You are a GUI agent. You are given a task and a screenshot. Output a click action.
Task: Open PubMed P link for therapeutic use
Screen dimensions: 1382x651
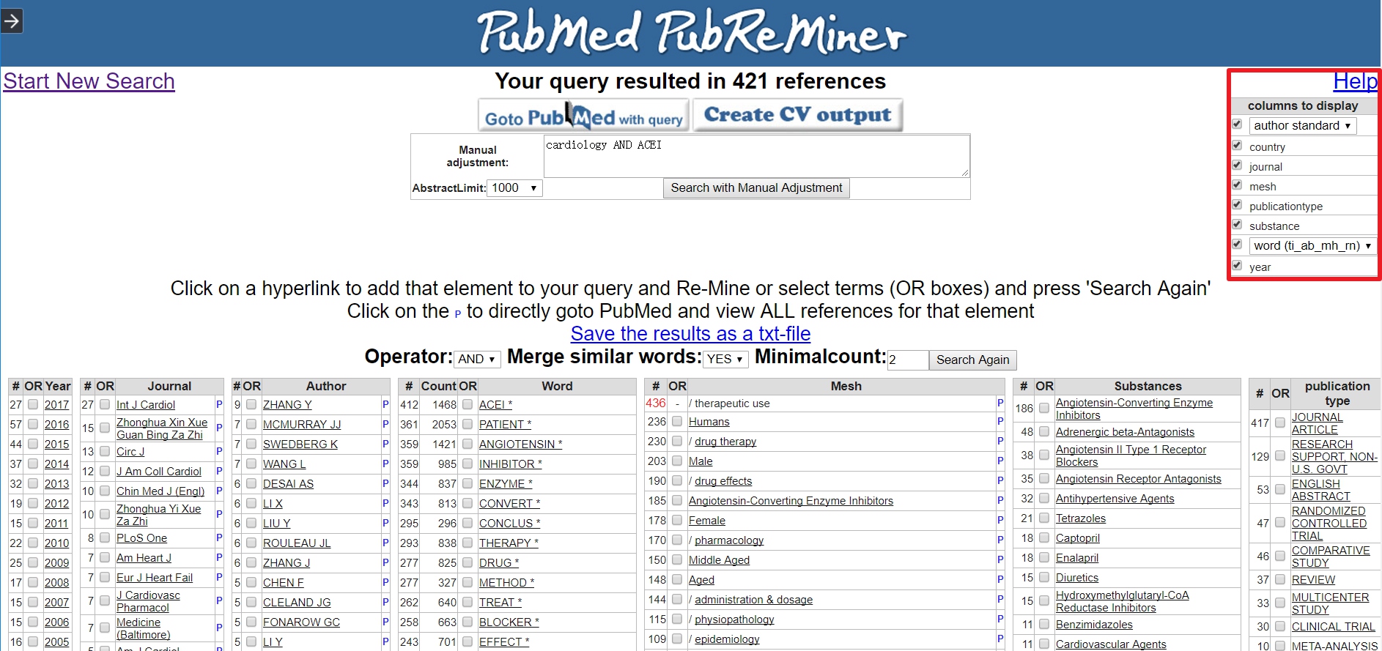click(1000, 403)
